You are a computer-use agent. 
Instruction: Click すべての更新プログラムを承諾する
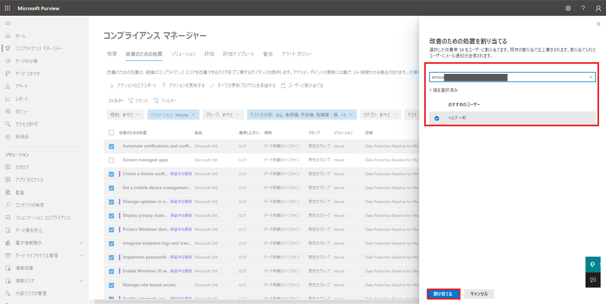[x=243, y=86]
